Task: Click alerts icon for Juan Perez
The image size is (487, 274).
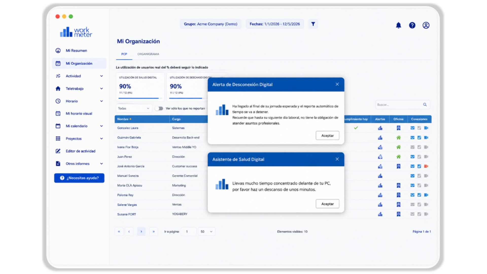Action: click(380, 157)
